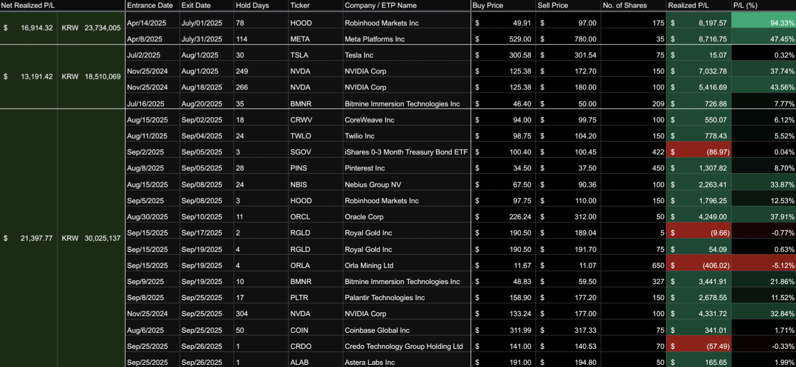
Task: Select the Exit Date column header
Action: pos(206,5)
